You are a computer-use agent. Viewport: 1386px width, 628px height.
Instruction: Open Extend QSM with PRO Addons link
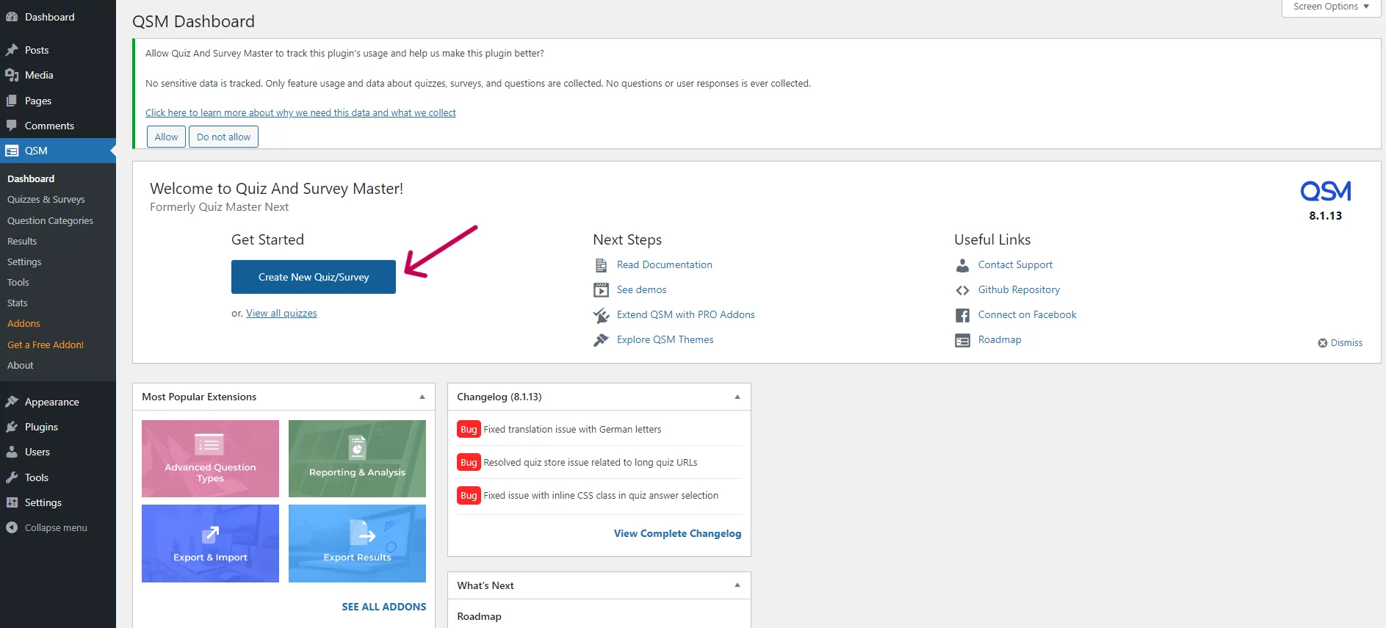coord(686,315)
